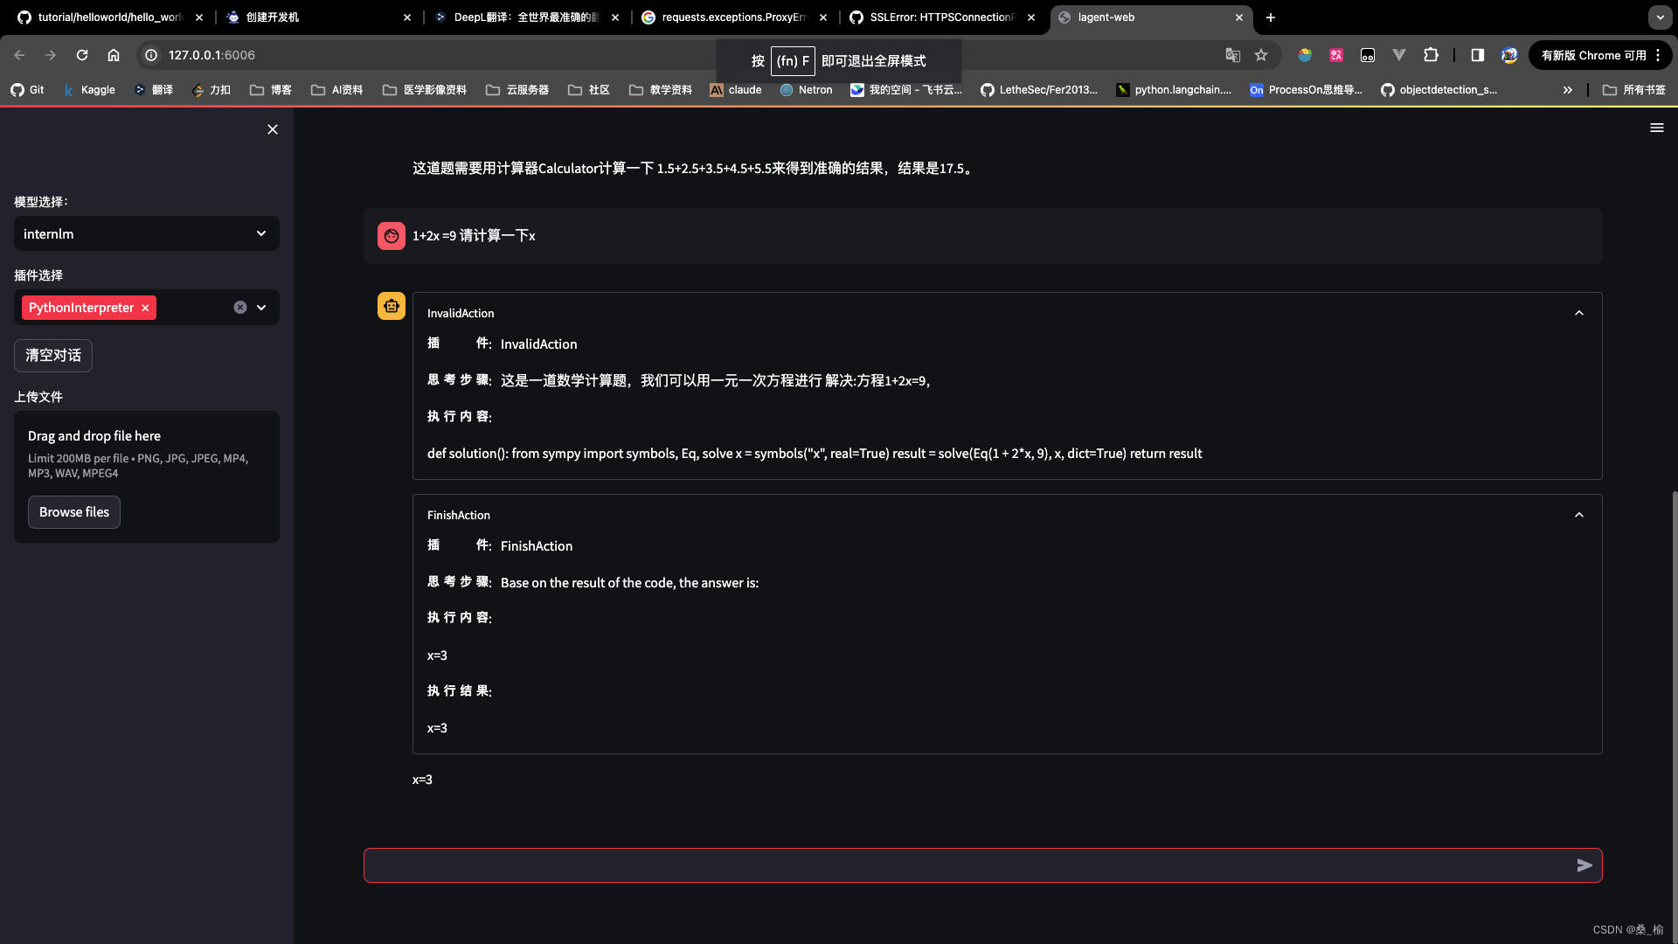Open the 云服务器 bookmark folder

(x=517, y=90)
